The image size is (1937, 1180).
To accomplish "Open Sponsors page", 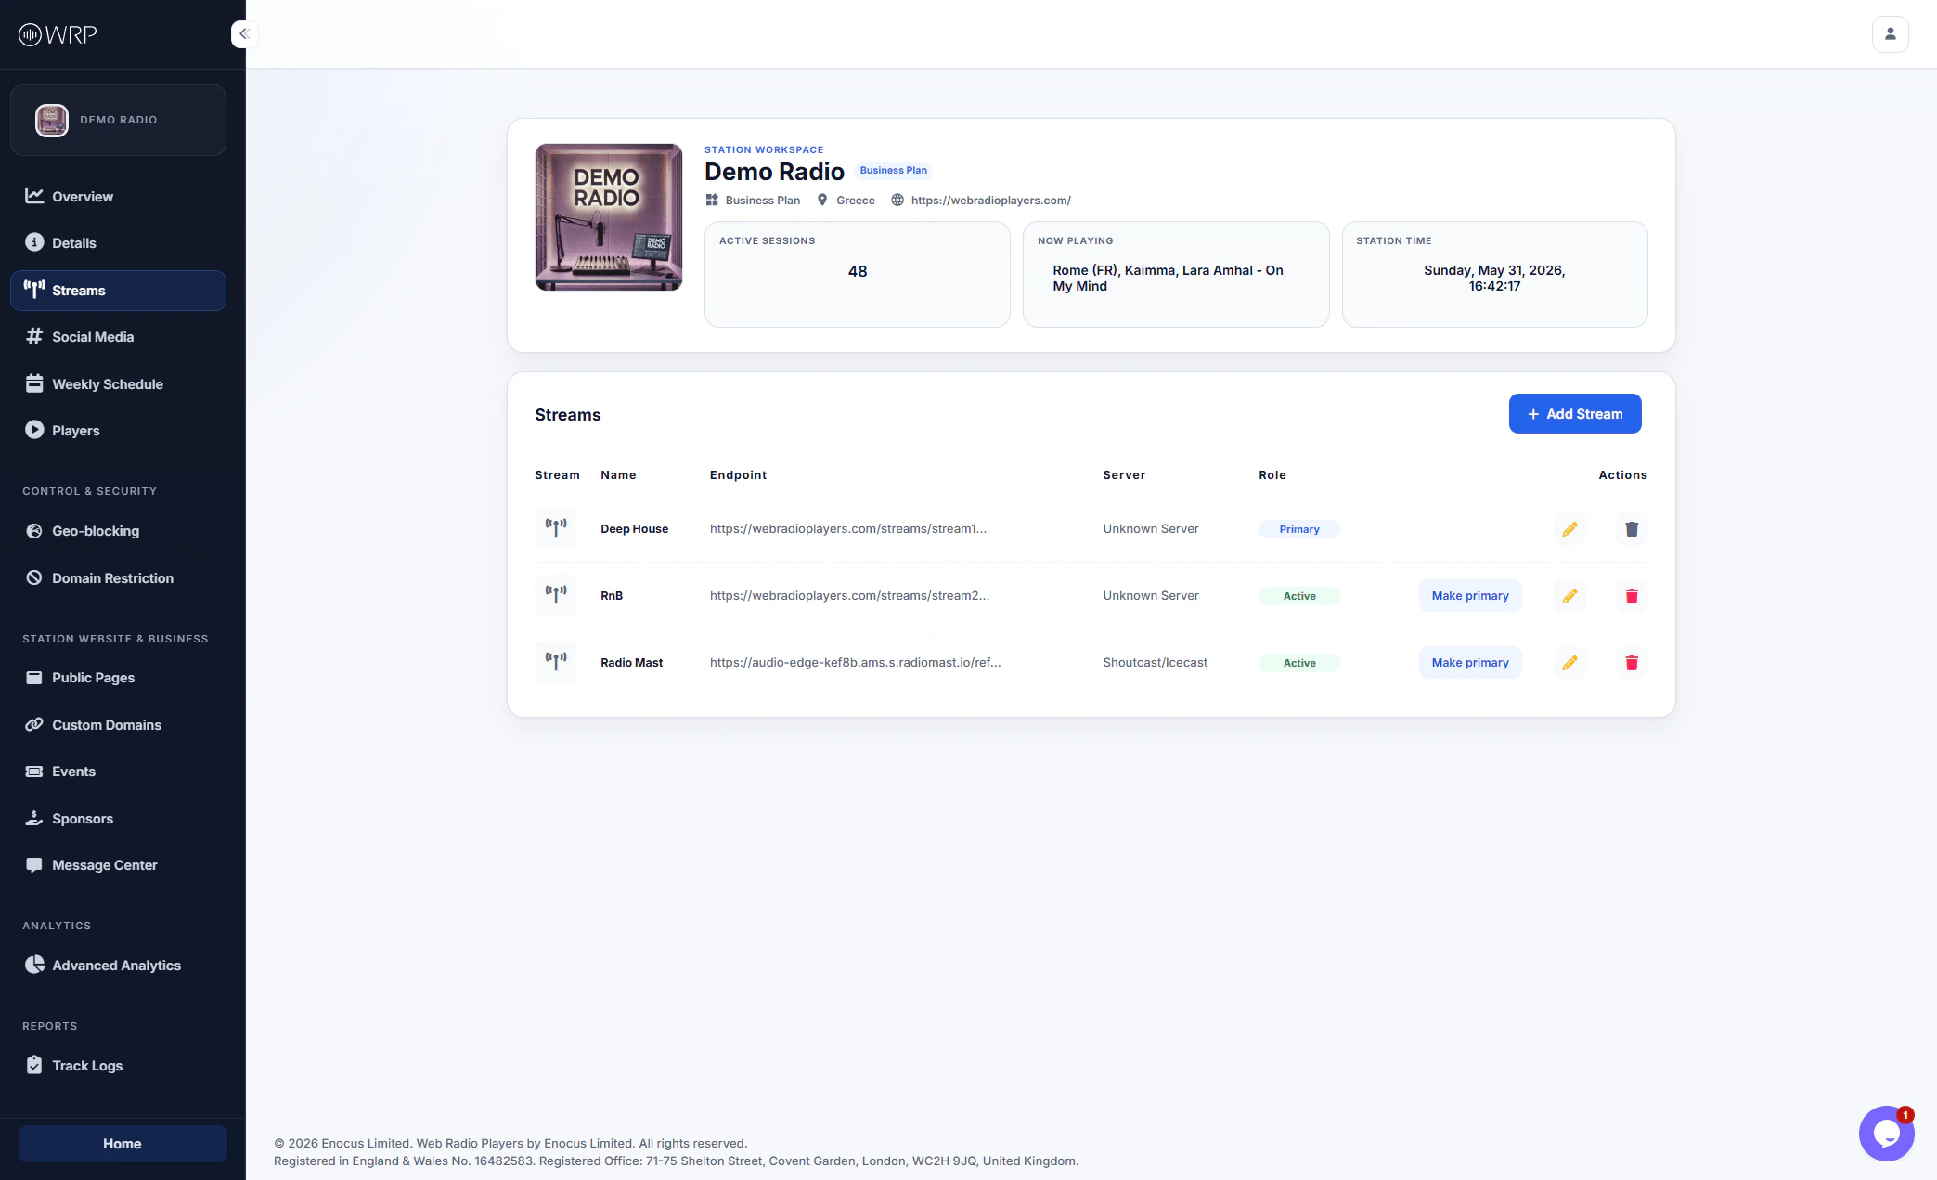I will point(118,818).
